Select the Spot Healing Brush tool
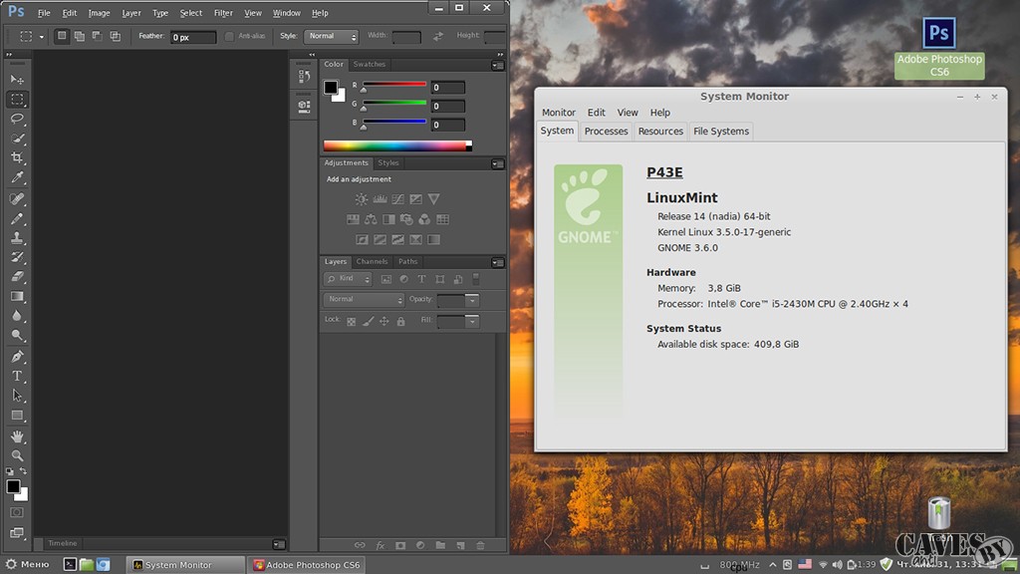The height and width of the screenshot is (574, 1020). tap(17, 199)
